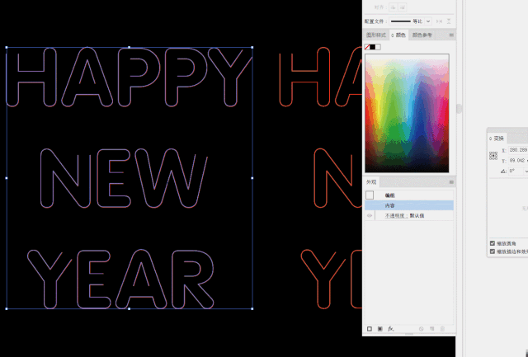Image resolution: width=528 pixels, height=357 pixels.
Task: Click the second stroke alignment icon beside 对齐
Action: click(402, 7)
